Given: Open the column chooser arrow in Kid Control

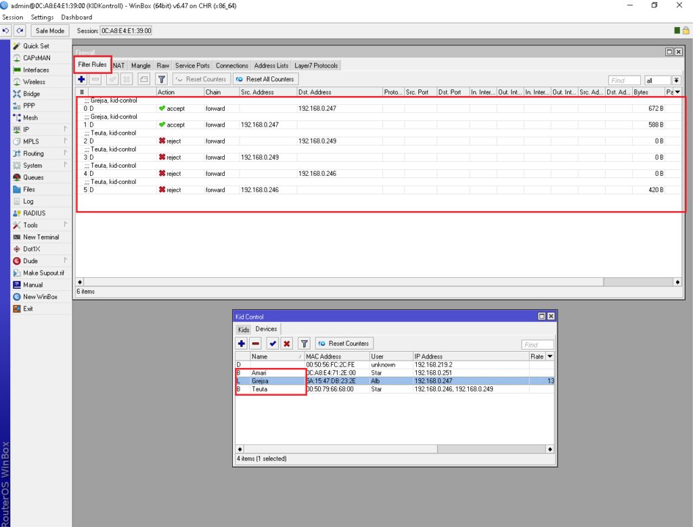Looking at the screenshot, I should coord(550,357).
